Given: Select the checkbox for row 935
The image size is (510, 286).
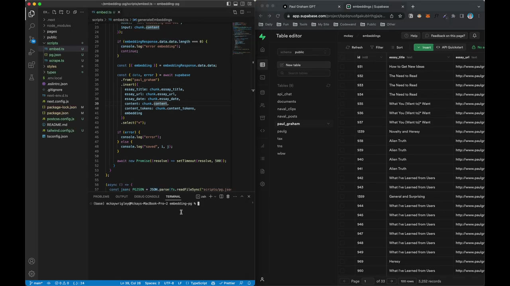Looking at the screenshot, I should point(342,104).
